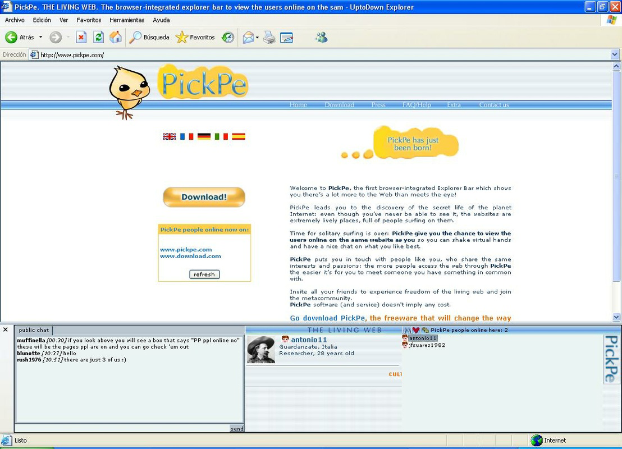Viewport: 622px width, 449px height.
Task: Click send in the public chat
Action: click(x=237, y=428)
